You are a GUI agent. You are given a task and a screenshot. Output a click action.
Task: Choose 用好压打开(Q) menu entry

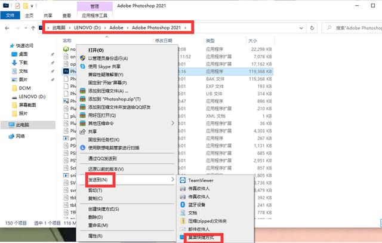point(127,115)
